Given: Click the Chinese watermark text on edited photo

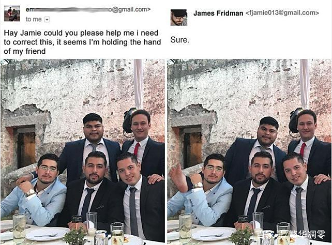Looking at the screenshot, I should [x=291, y=234].
